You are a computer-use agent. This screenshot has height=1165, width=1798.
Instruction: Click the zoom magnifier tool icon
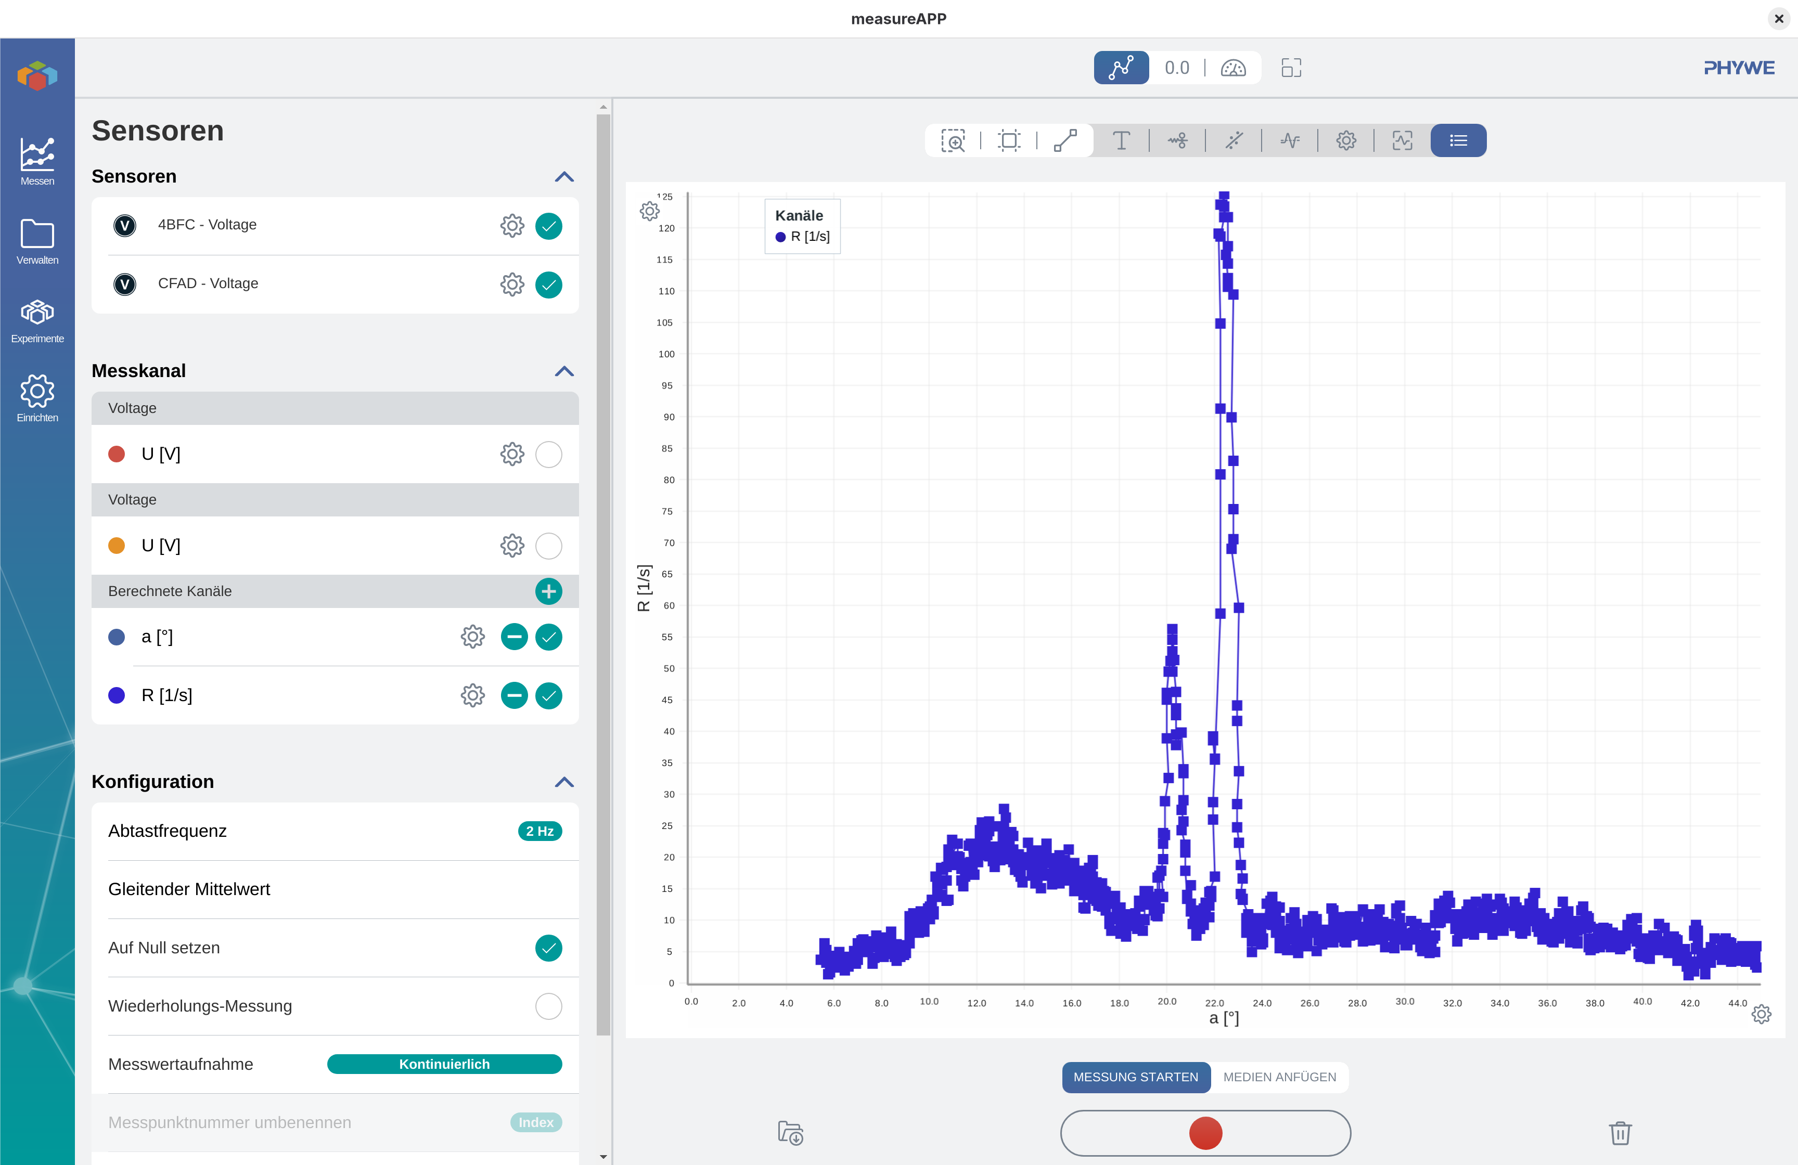tap(953, 140)
